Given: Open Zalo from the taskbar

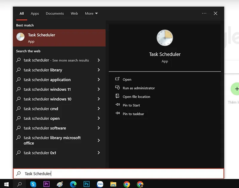Looking at the screenshot, I should (x=100, y=184).
